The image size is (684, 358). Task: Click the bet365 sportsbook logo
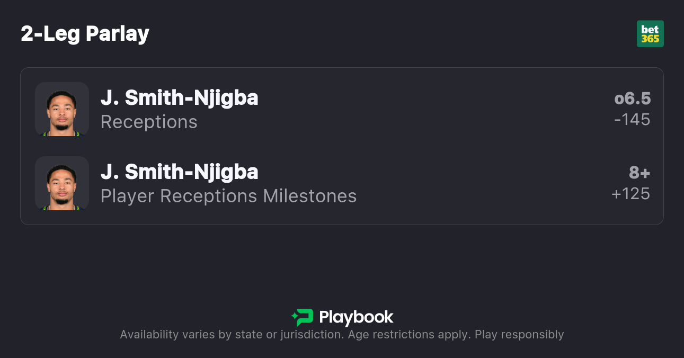click(x=650, y=34)
